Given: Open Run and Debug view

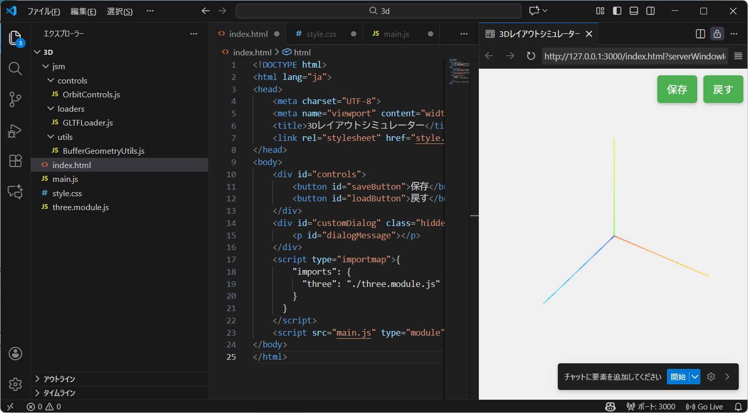Looking at the screenshot, I should point(15,131).
